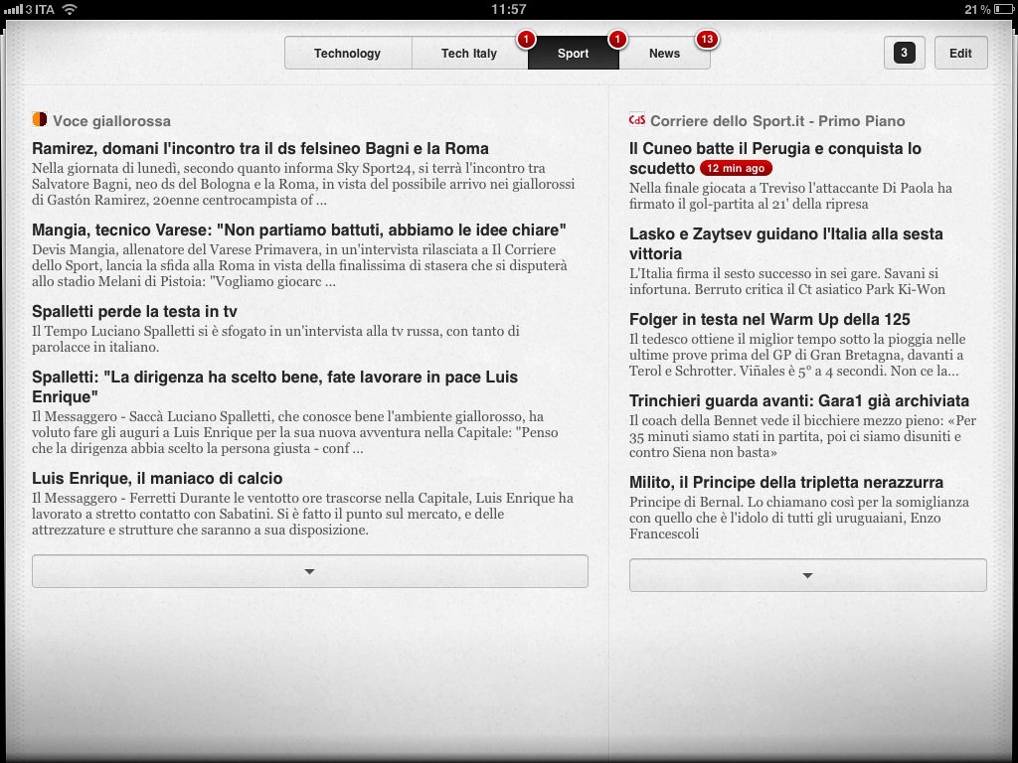Click the '12 min ago' time badge
This screenshot has width=1018, height=763.
(x=736, y=168)
